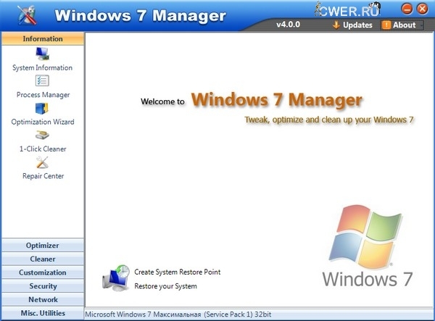Click Create System Restore Point link
The width and height of the screenshot is (435, 321).
click(177, 272)
